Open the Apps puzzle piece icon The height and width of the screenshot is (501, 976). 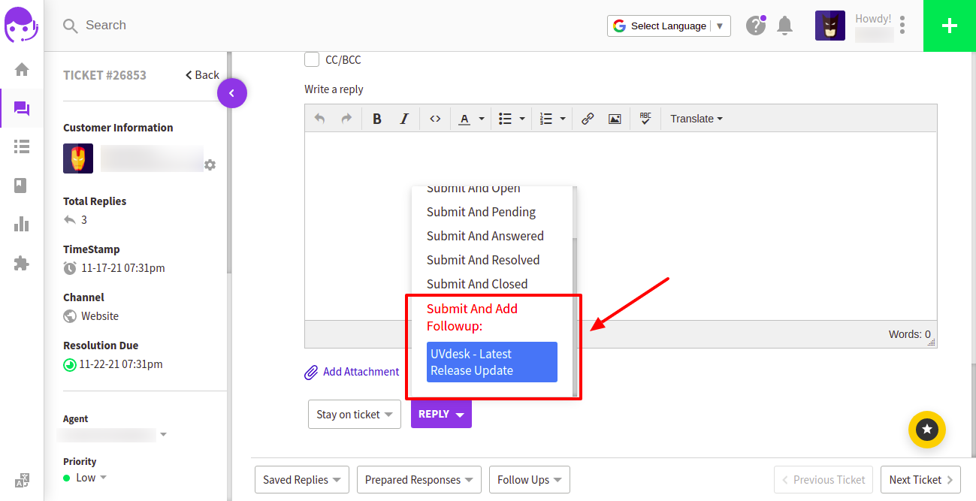click(x=22, y=263)
